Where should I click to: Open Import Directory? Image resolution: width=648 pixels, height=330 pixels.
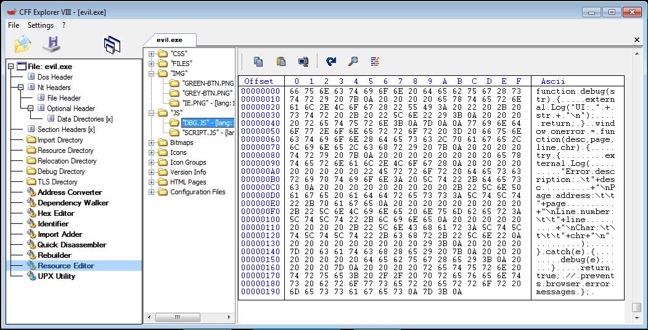tap(60, 140)
